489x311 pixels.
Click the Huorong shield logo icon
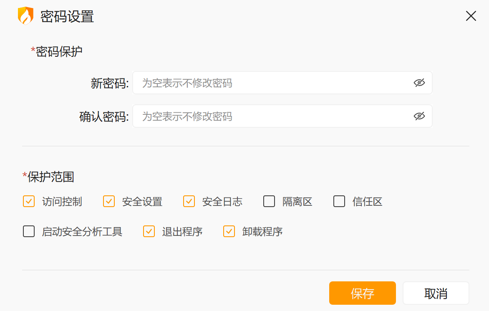click(x=25, y=16)
